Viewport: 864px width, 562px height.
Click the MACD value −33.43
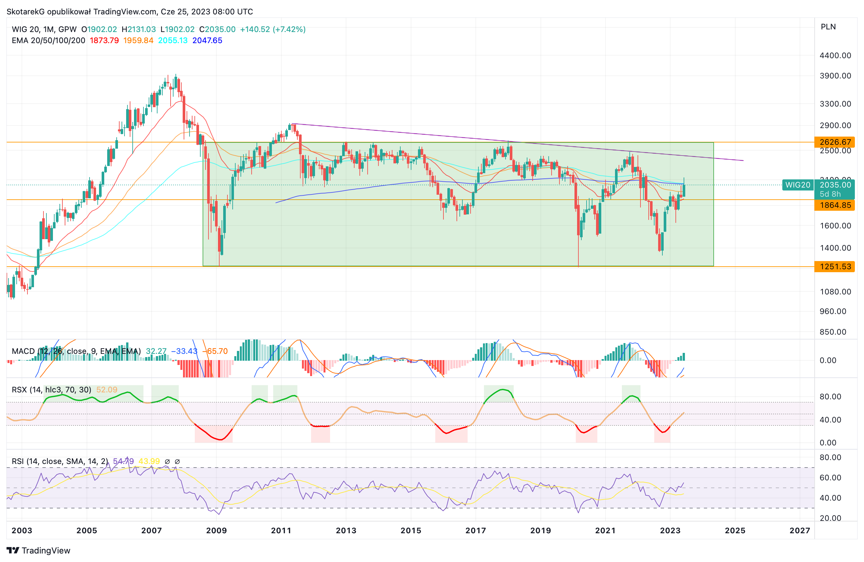[184, 351]
